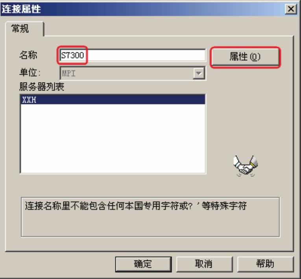Close the 连接属性 dialog with X
301x279 pixels.
[x=291, y=9]
